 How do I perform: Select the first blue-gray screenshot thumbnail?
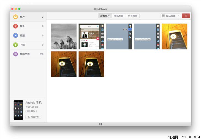pos(119,36)
